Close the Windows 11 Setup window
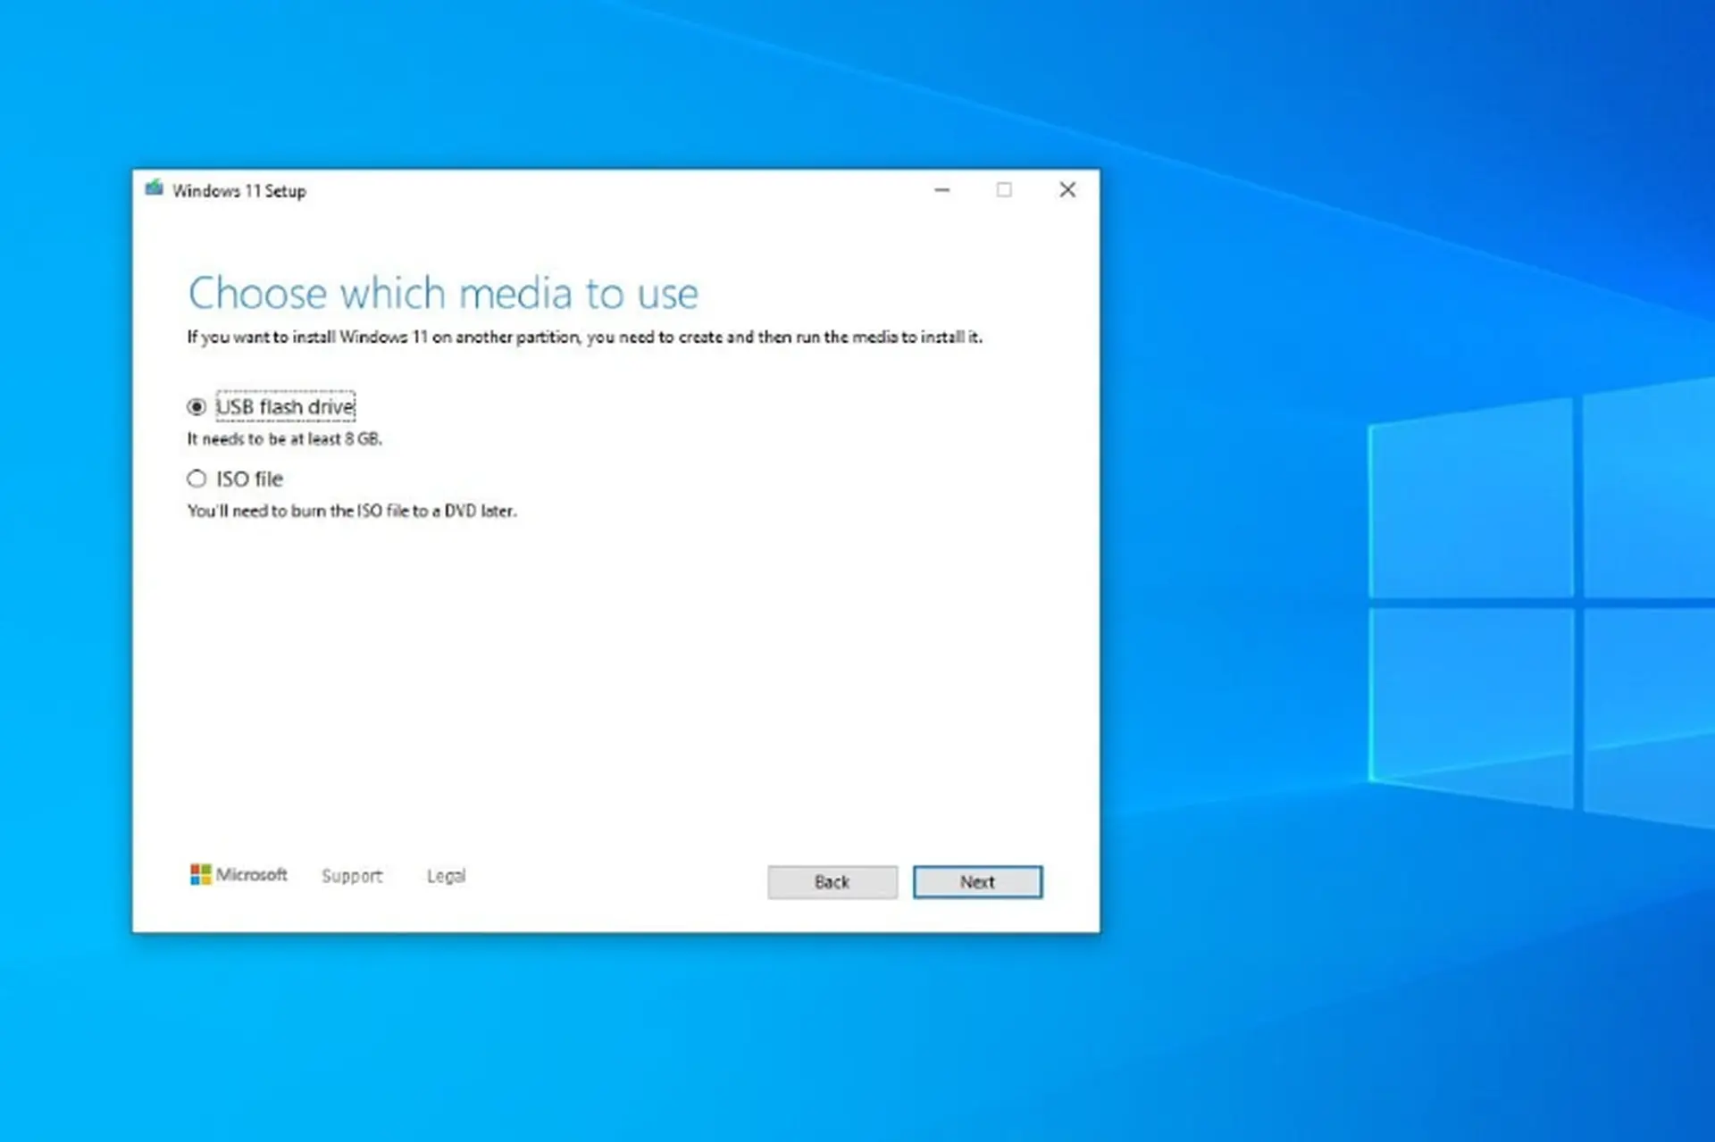 [x=1067, y=189]
